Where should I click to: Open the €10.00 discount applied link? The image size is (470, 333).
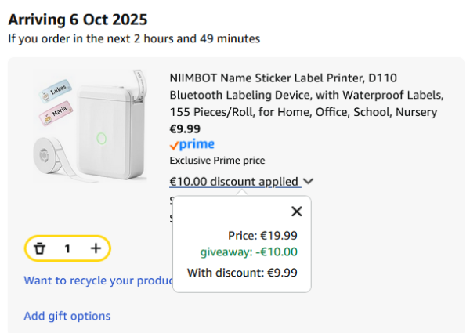click(235, 182)
